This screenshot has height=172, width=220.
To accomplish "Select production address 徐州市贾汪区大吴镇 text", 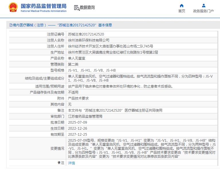I will (x=113, y=52).
